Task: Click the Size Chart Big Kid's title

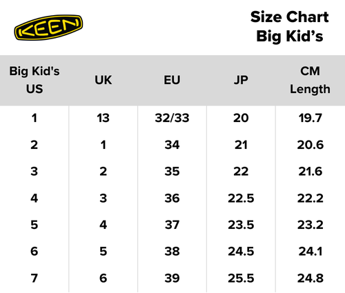Action: tap(290, 26)
